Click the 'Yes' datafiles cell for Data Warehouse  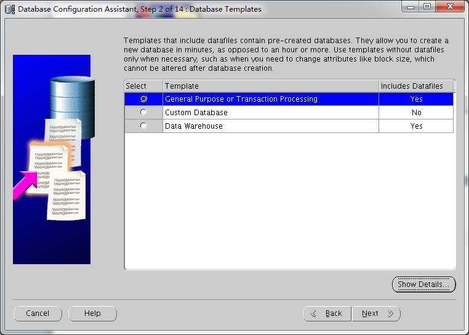[416, 126]
